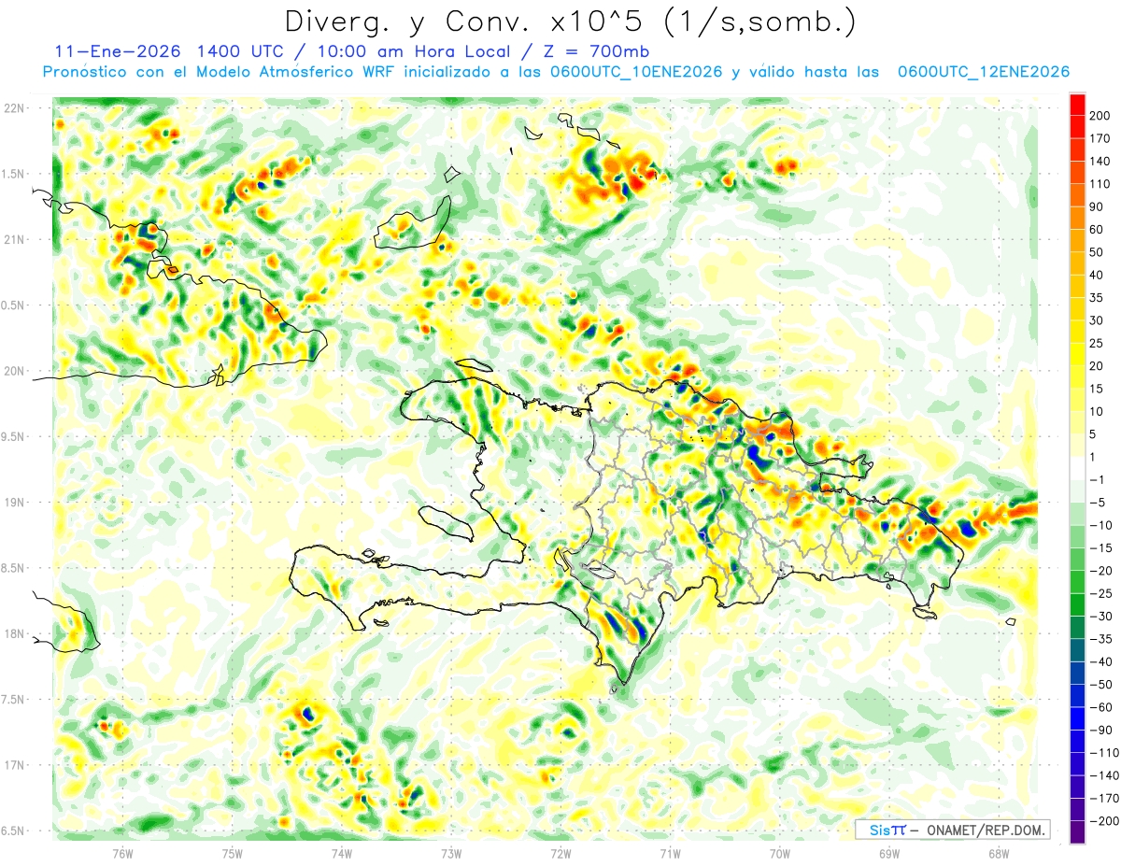Select the longitude label '75W'
Viewport: 1121px width, 866px height.
click(232, 853)
